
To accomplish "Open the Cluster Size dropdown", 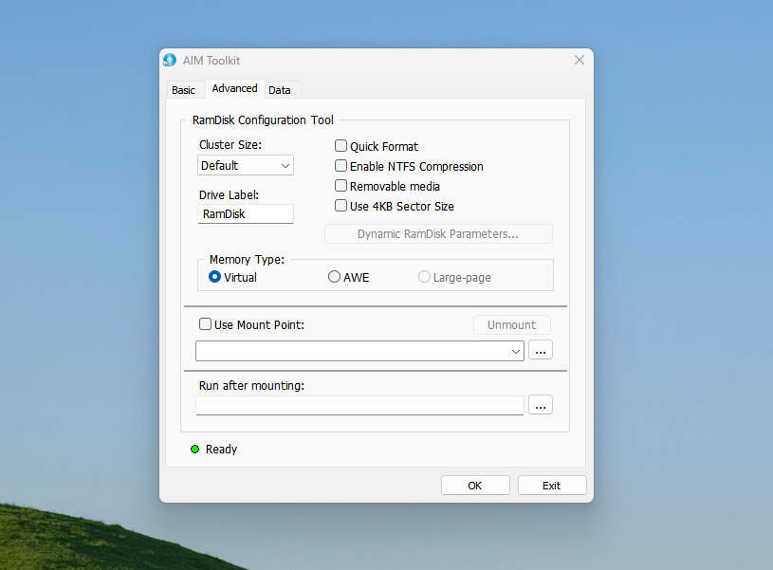I will click(246, 166).
